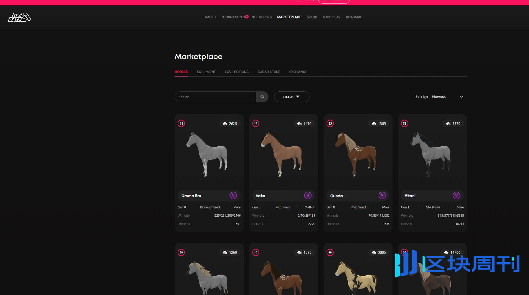The height and width of the screenshot is (295, 529).
Task: Open the Filter options button
Action: pyautogui.click(x=291, y=97)
